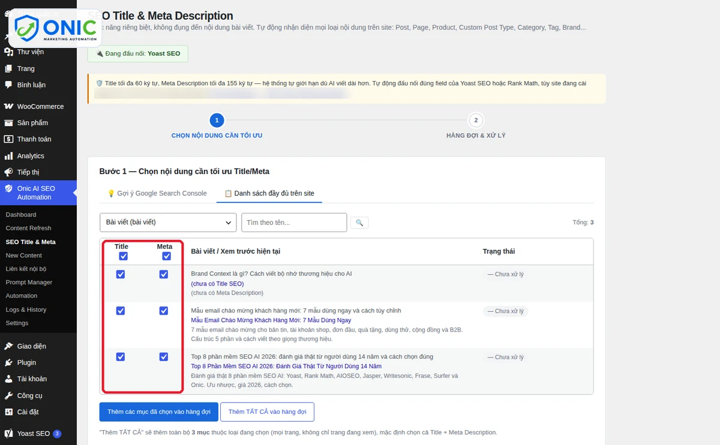Click Thêm các mục đã chọn vào hàng đợi
This screenshot has height=445, width=720.
[x=159, y=412]
